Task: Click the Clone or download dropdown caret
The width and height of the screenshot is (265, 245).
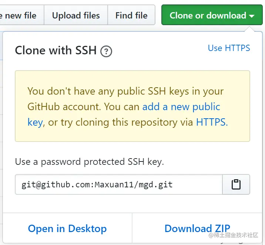Action: (252, 16)
